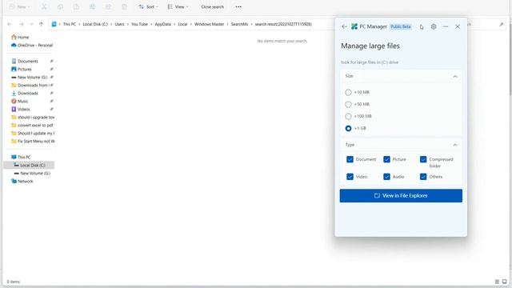This screenshot has width=512, height=288.
Task: Uncheck the Document file type
Action: (x=350, y=159)
